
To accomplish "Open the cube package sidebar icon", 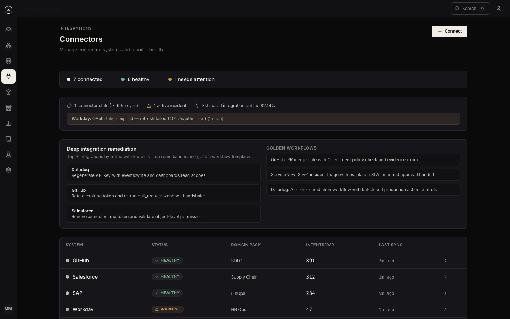I will coord(8,92).
